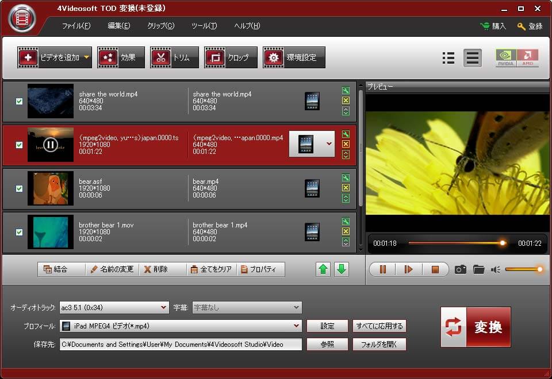This screenshot has height=379, width=552.
Task: Remove brother bear 1.mov with X icon
Action: click(x=346, y=231)
